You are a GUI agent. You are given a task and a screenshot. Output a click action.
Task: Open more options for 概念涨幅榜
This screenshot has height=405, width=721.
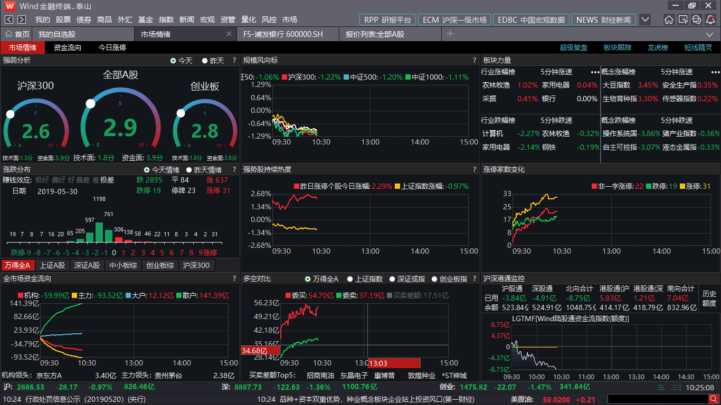(715, 72)
